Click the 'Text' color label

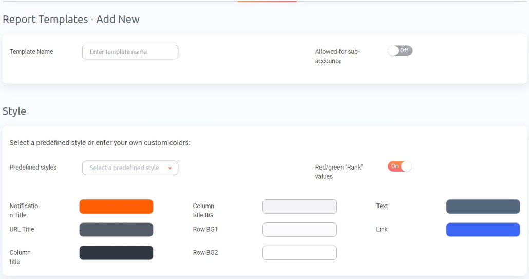coord(382,206)
